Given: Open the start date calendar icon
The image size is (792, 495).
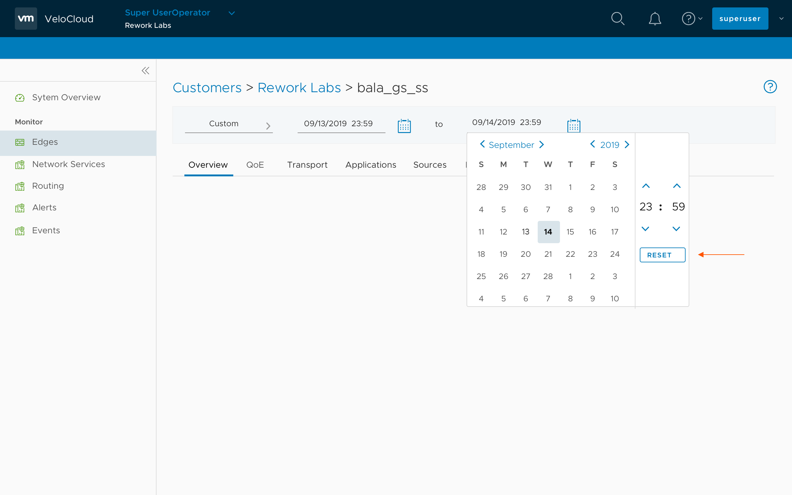Looking at the screenshot, I should pyautogui.click(x=404, y=125).
